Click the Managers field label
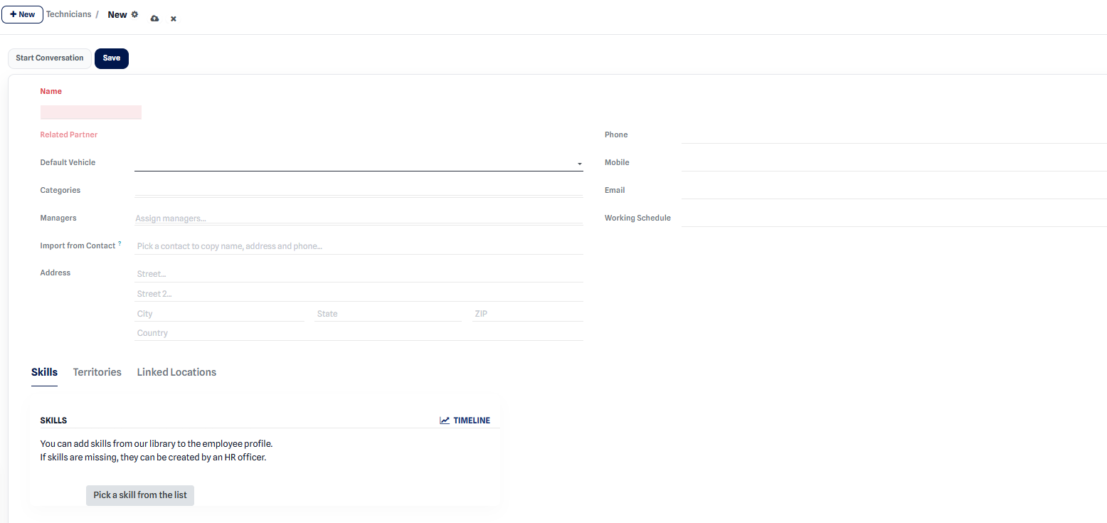The height and width of the screenshot is (523, 1107). [x=58, y=218]
